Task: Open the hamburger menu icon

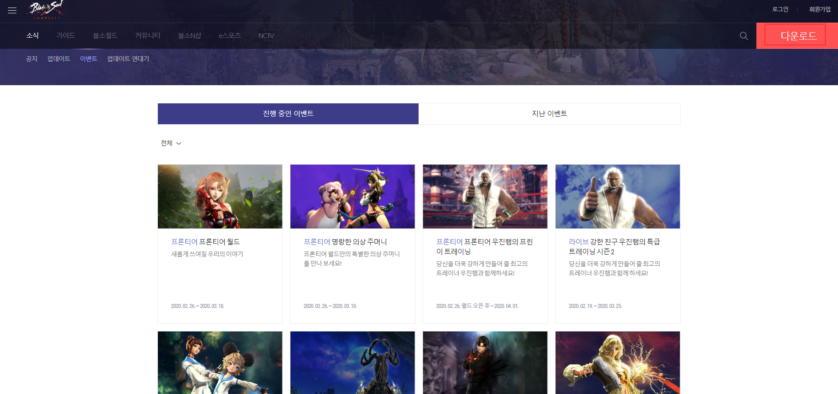Action: click(12, 10)
